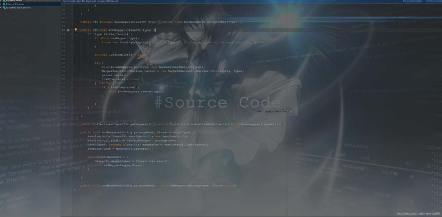Click the 'MapperAnnotationBuilder parser' declaration line
This screenshot has height=217, width=442.
(173, 71)
